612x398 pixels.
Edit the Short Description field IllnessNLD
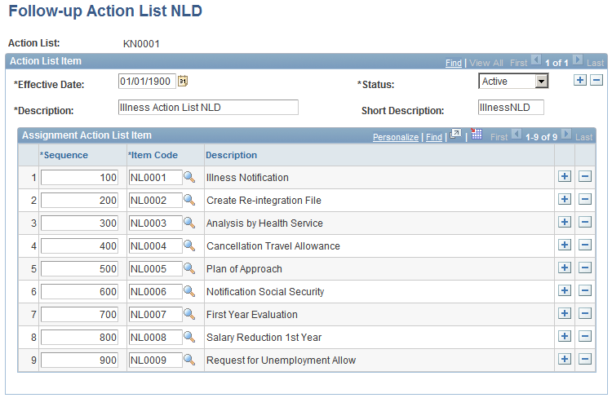[x=511, y=108]
